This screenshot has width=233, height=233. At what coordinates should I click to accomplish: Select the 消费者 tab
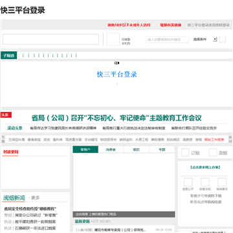point(111,150)
